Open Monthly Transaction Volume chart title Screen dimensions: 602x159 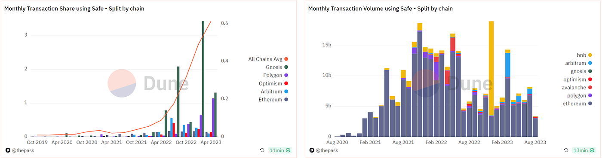(380, 9)
